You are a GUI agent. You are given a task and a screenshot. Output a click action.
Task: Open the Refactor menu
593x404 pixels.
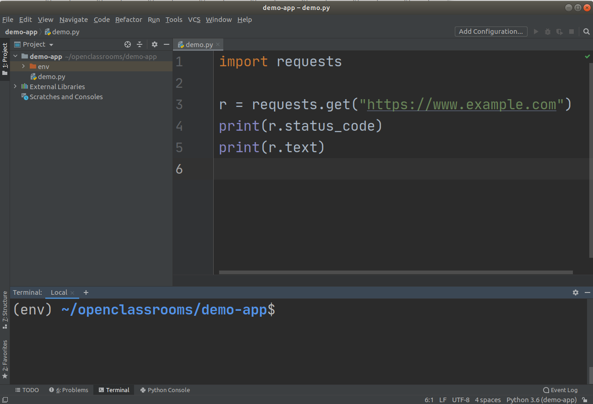pos(129,20)
